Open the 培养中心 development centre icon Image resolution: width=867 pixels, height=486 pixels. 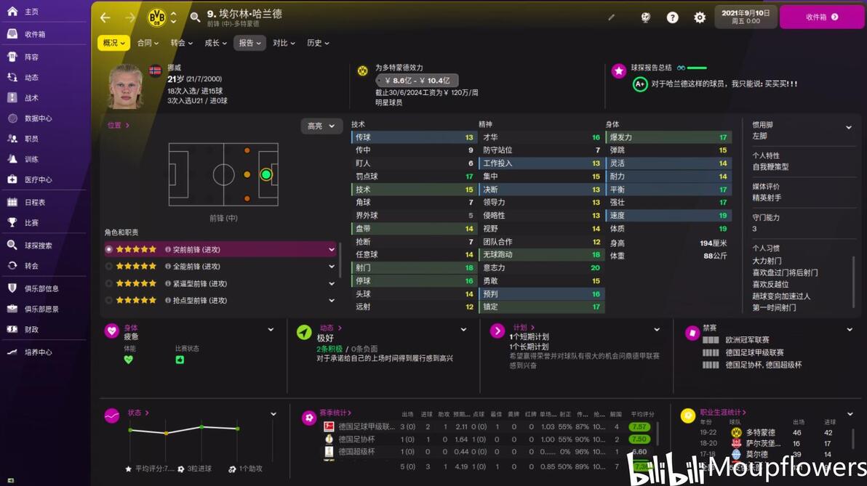[12, 352]
